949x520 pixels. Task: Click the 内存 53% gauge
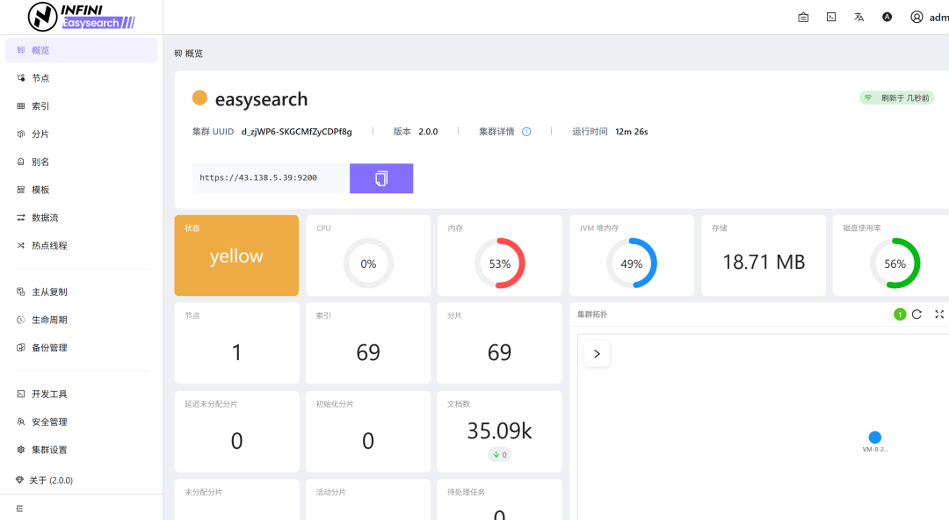click(500, 264)
